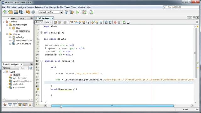Click the Open Project toolbar icon
This screenshot has width=201, height=113.
click(16, 12)
